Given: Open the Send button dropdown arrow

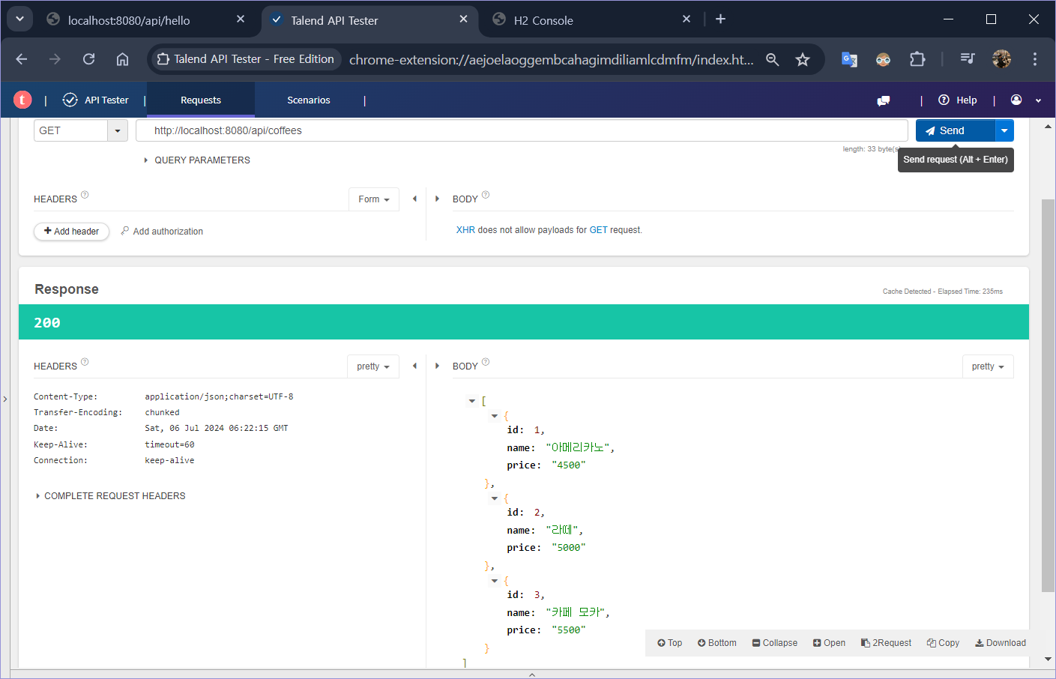Looking at the screenshot, I should 1004,130.
